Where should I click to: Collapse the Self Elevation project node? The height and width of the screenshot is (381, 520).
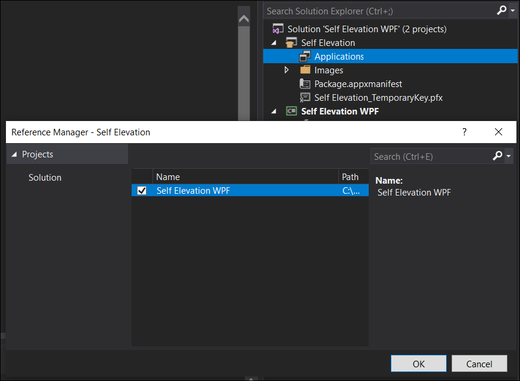[x=273, y=43]
